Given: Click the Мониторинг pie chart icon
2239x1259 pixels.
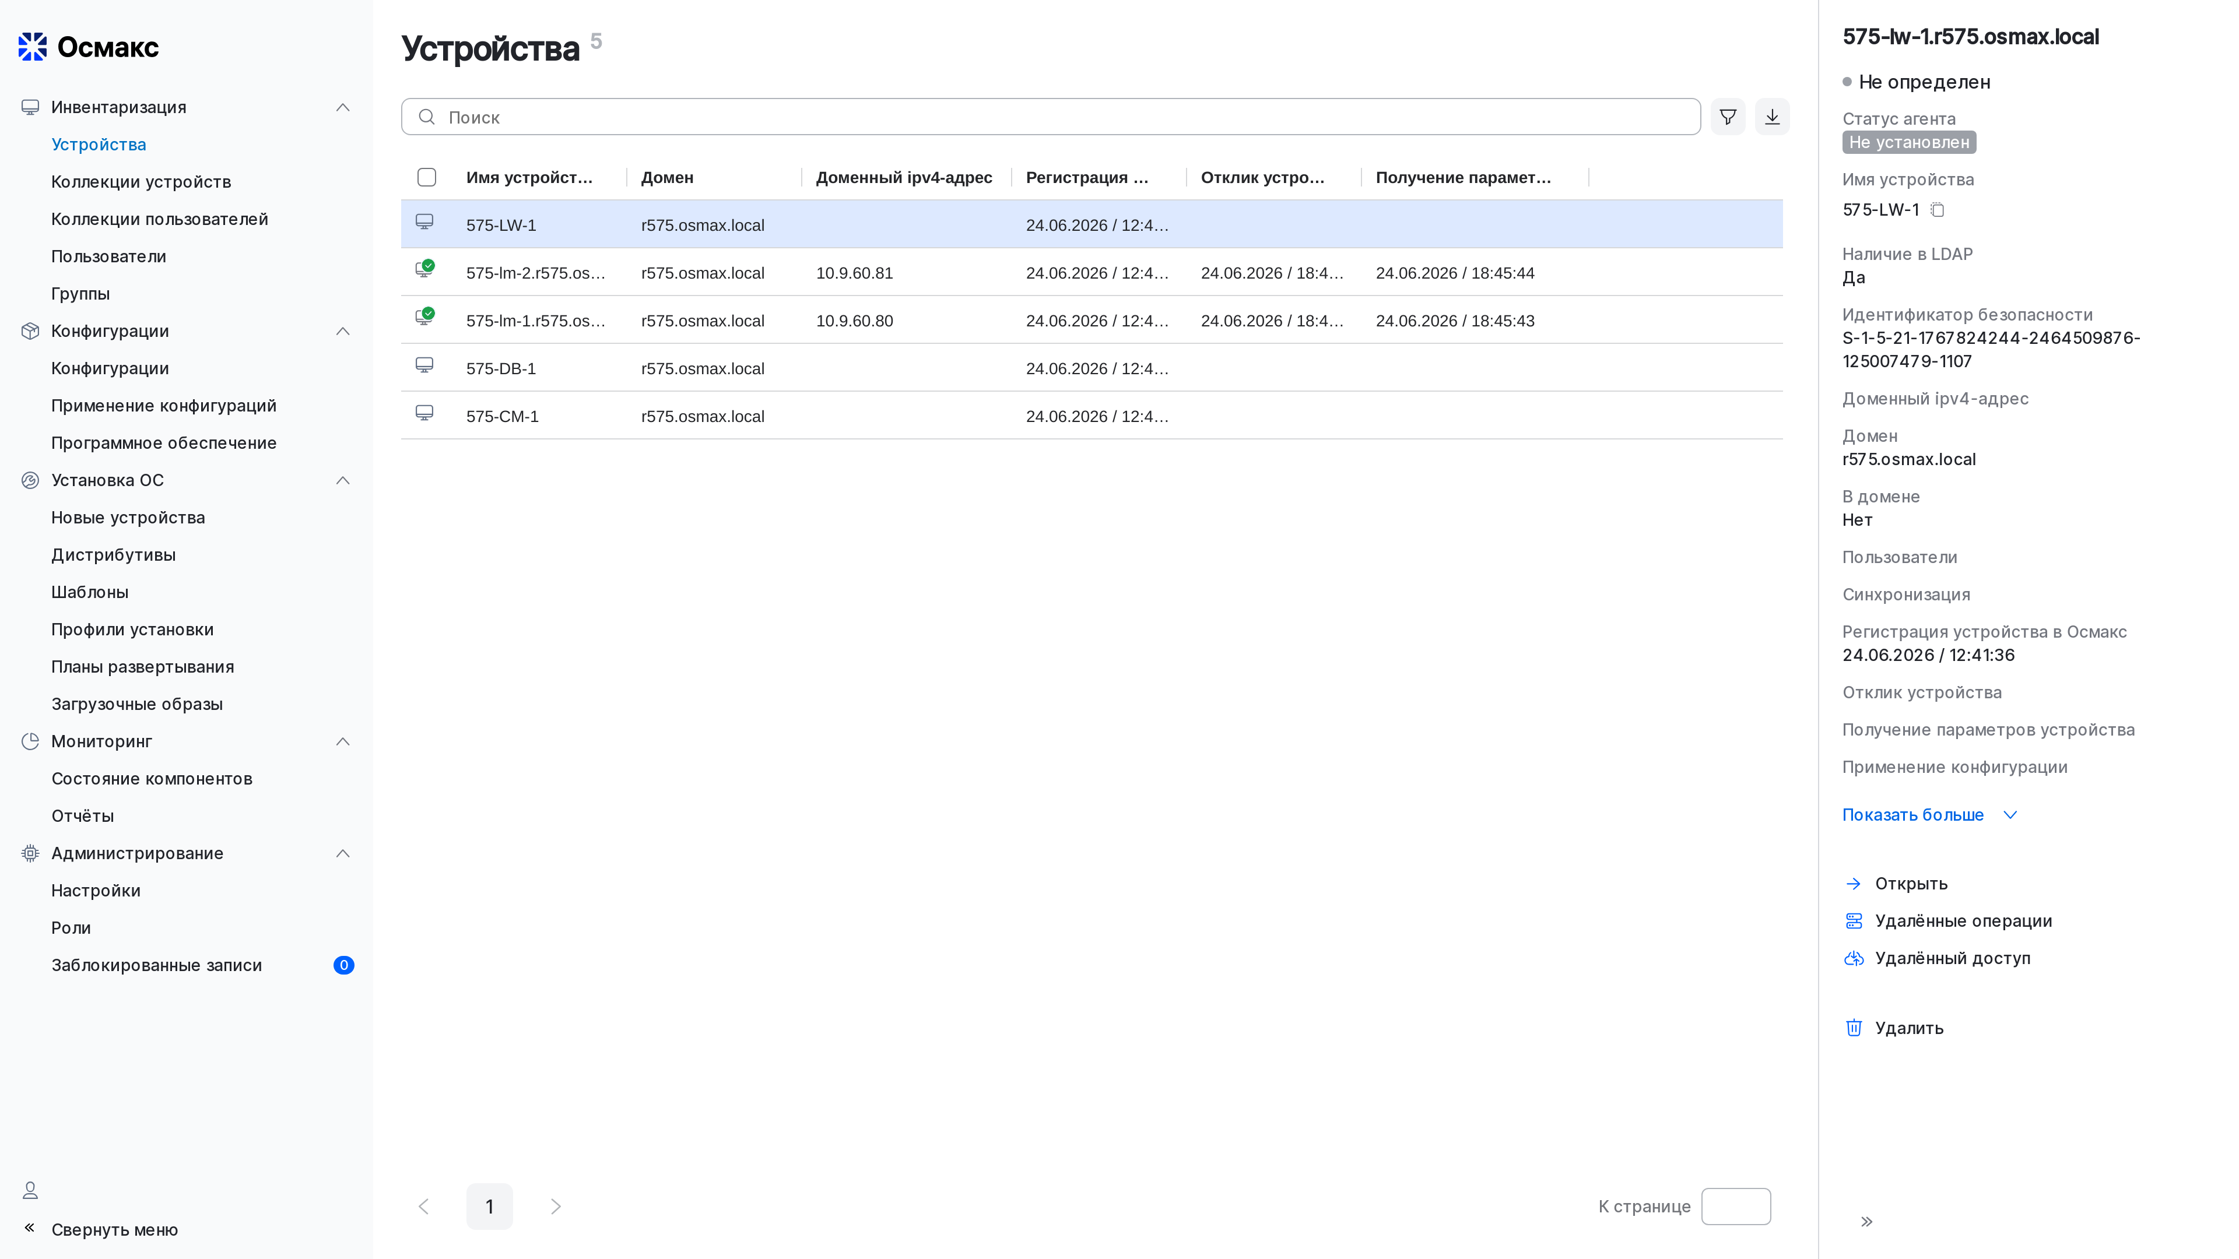Looking at the screenshot, I should pyautogui.click(x=30, y=741).
